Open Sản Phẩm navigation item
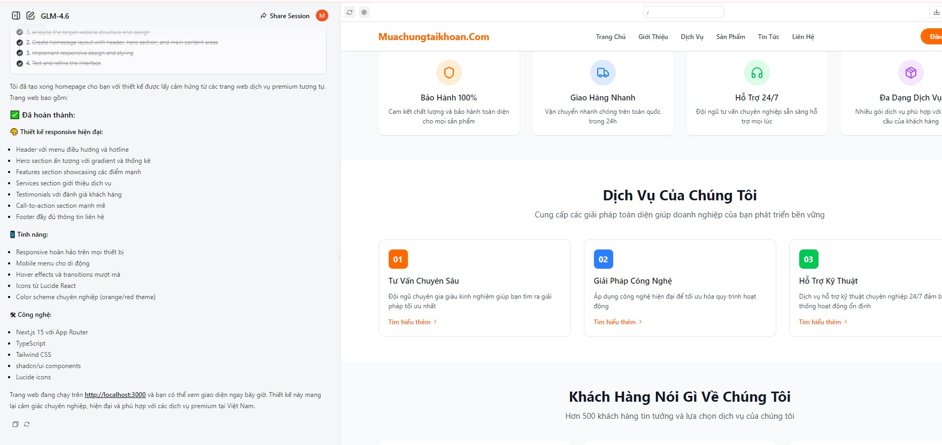Image resolution: width=942 pixels, height=445 pixels. (730, 37)
